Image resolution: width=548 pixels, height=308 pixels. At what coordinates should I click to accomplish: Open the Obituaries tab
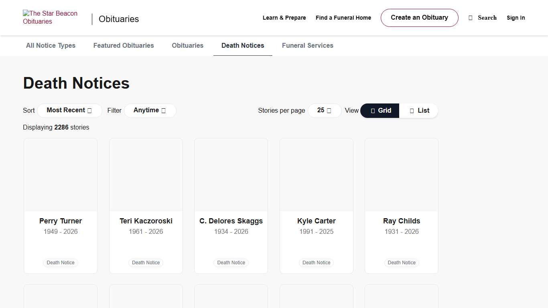point(187,46)
